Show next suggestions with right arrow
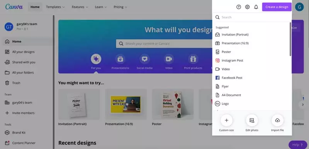Image resolution: width=309 pixels, height=149 pixels. coord(303,105)
